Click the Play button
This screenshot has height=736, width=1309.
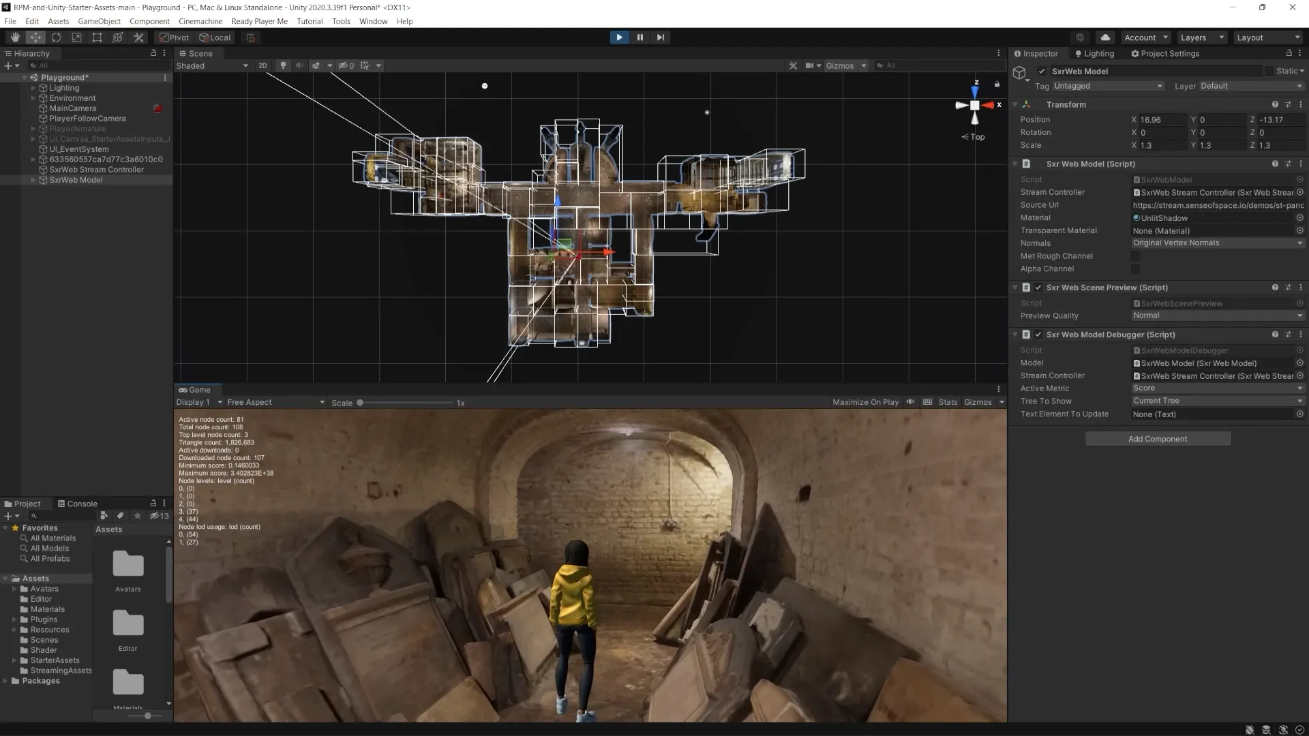click(619, 37)
